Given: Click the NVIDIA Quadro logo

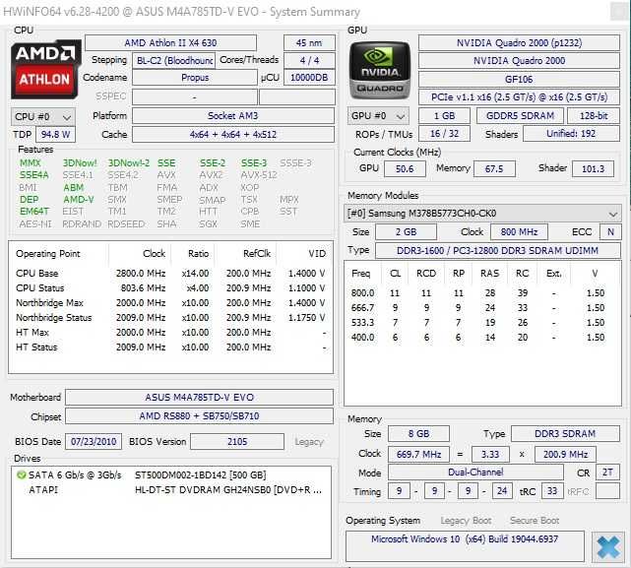Looking at the screenshot, I should pos(379,70).
